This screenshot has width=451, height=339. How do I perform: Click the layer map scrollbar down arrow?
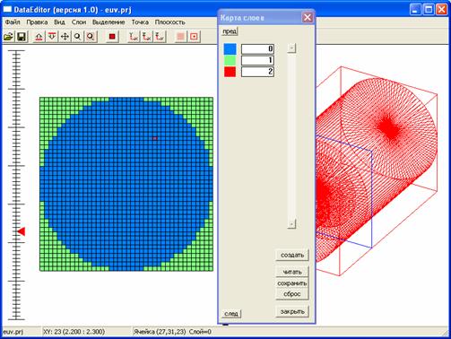tap(291, 224)
